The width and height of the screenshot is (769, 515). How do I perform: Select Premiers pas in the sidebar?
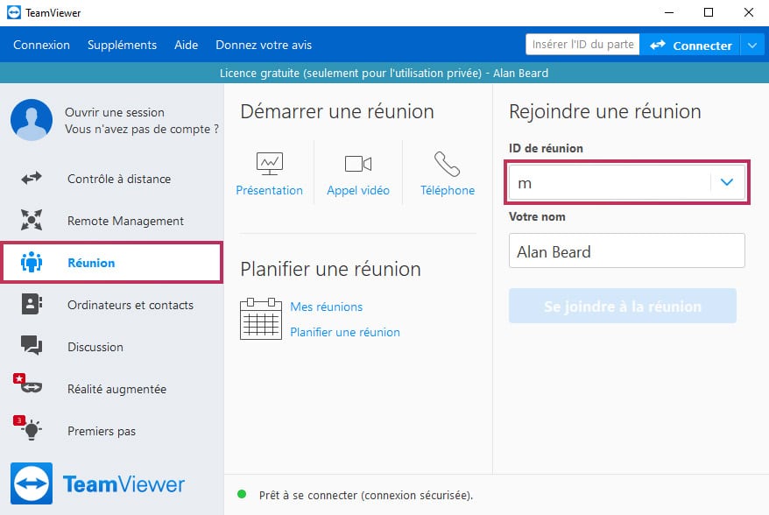click(x=112, y=431)
